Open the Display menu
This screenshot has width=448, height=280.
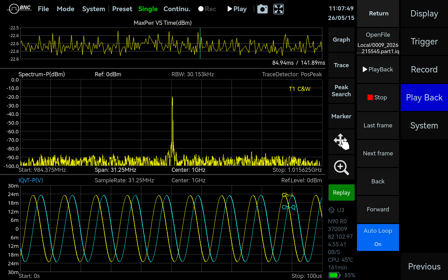click(x=424, y=13)
